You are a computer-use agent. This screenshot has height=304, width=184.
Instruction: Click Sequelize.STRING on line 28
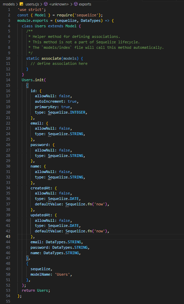(66, 156)
